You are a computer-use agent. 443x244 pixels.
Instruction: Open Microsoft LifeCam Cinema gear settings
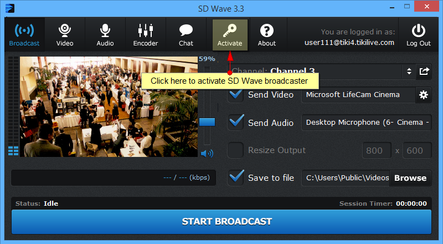(424, 95)
